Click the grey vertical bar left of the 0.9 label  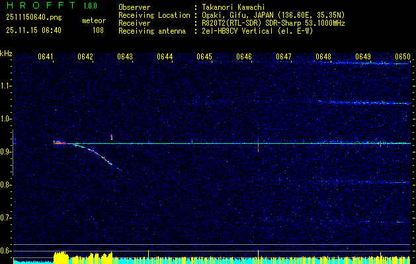[x=13, y=152]
